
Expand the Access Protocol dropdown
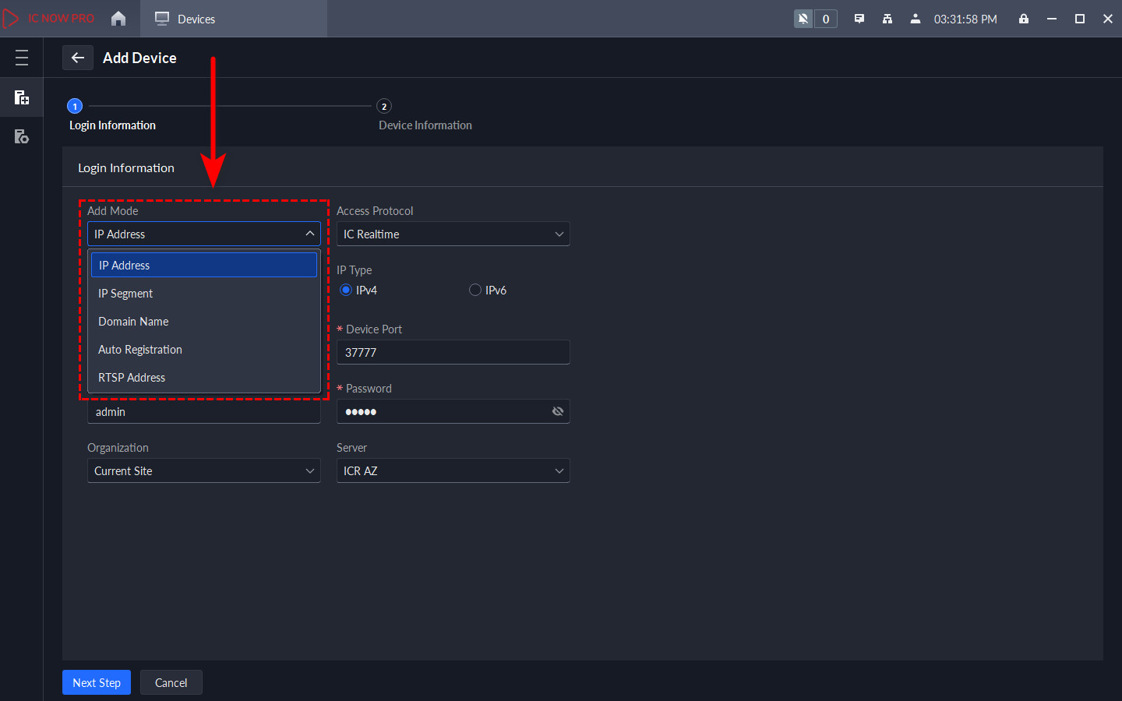pyautogui.click(x=453, y=234)
